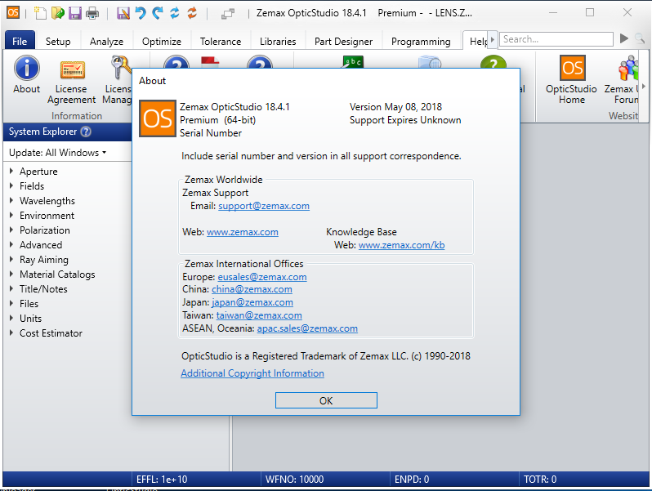Click the search play arrow icon

623,38
